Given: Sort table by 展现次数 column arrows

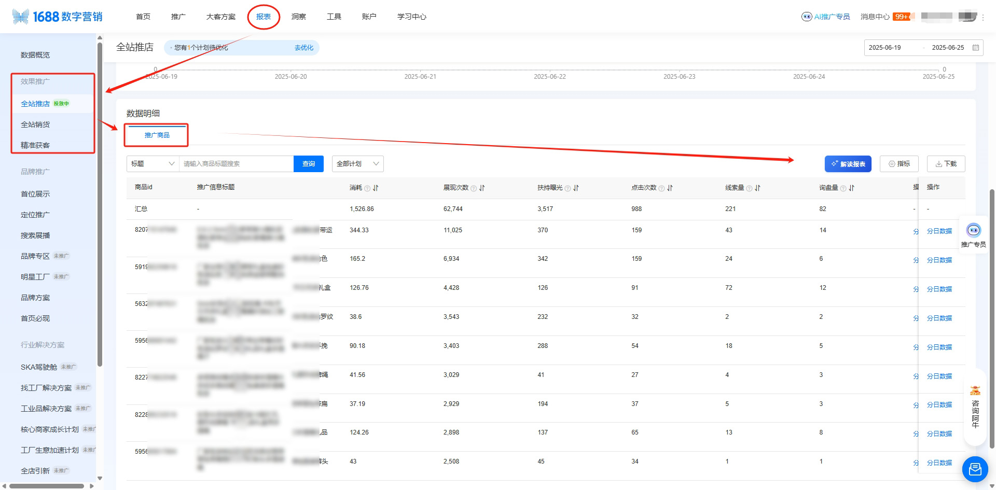Looking at the screenshot, I should [x=482, y=188].
